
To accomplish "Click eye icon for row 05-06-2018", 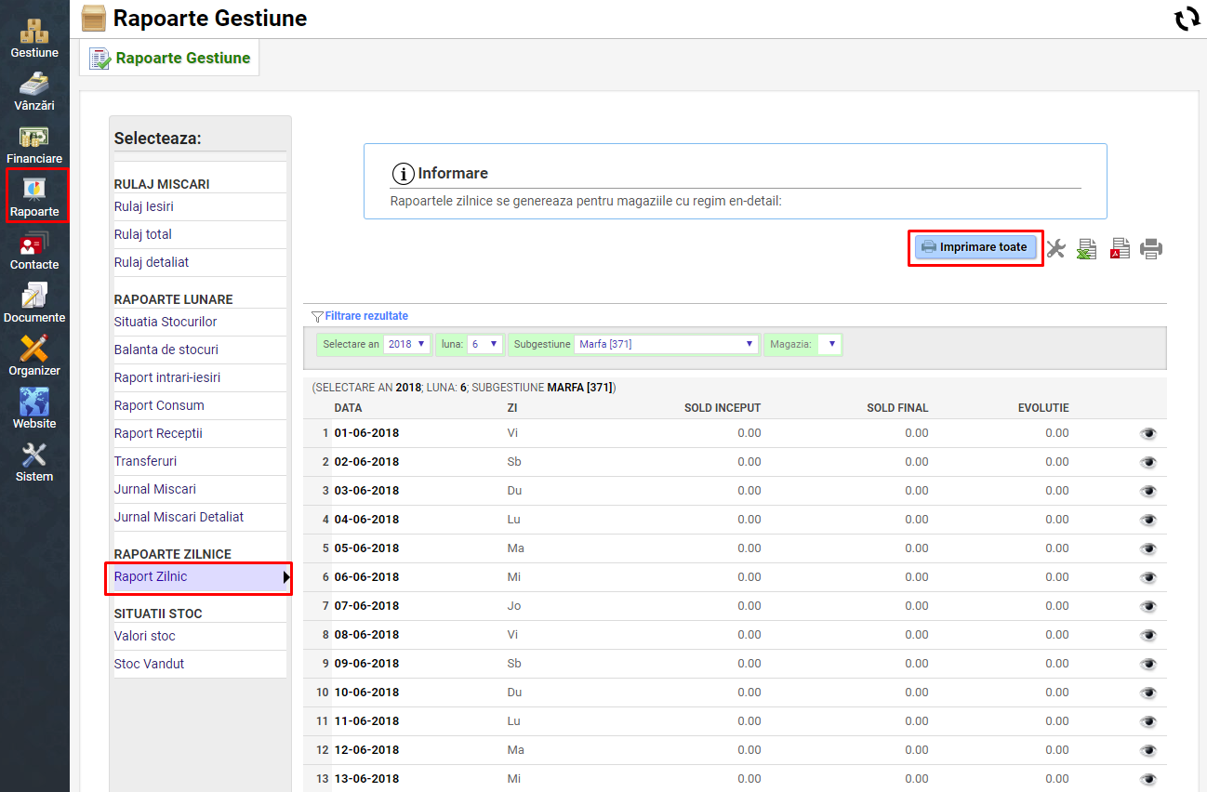I will [x=1148, y=548].
